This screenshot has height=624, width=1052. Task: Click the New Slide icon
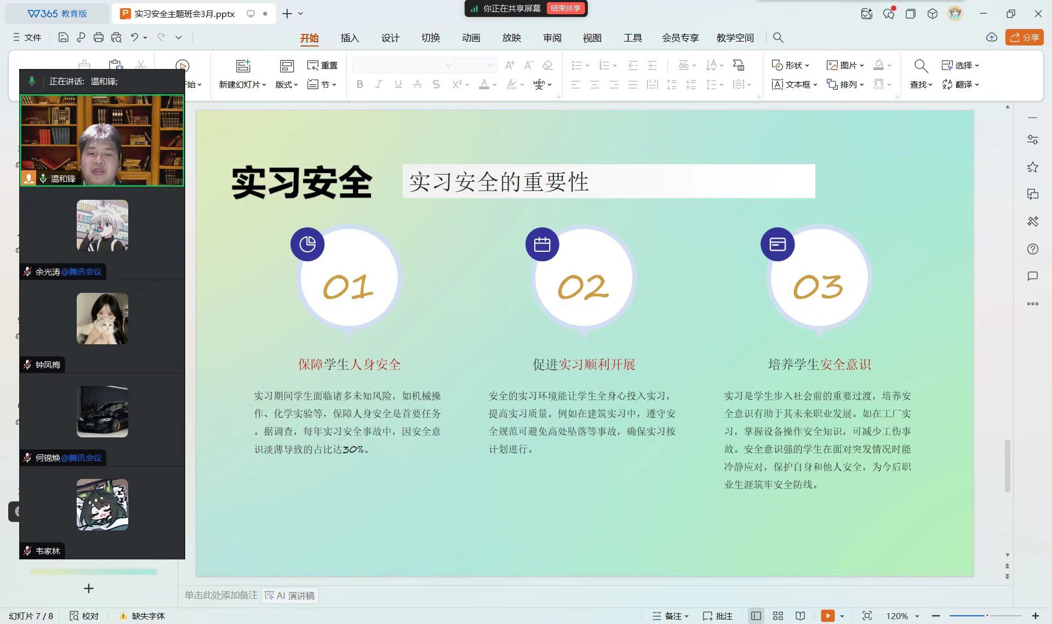pos(243,66)
